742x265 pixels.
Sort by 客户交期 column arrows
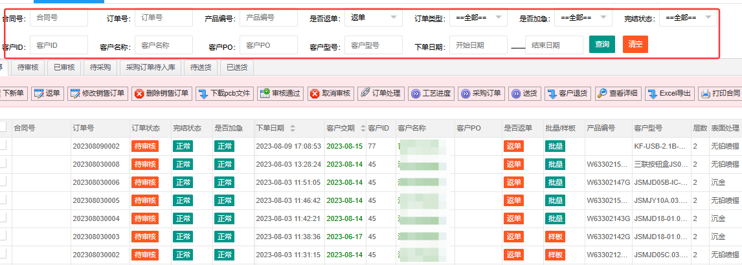point(363,128)
